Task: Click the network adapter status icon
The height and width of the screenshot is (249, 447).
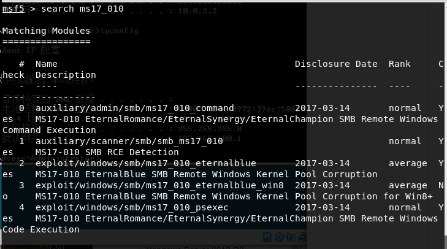Action: (x=302, y=237)
